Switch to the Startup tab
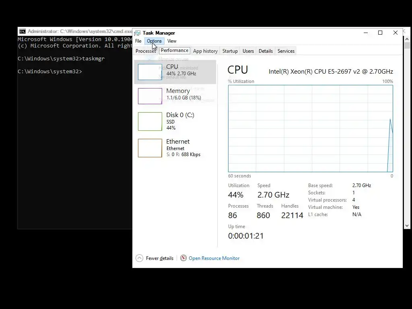Image resolution: width=412 pixels, height=309 pixels. pyautogui.click(x=230, y=51)
